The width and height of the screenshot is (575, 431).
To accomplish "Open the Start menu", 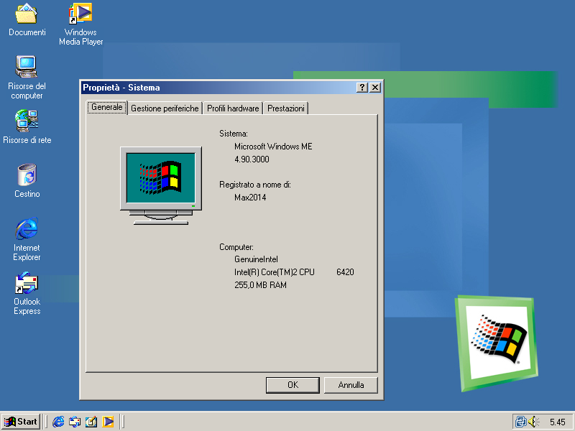I will tap(21, 422).
